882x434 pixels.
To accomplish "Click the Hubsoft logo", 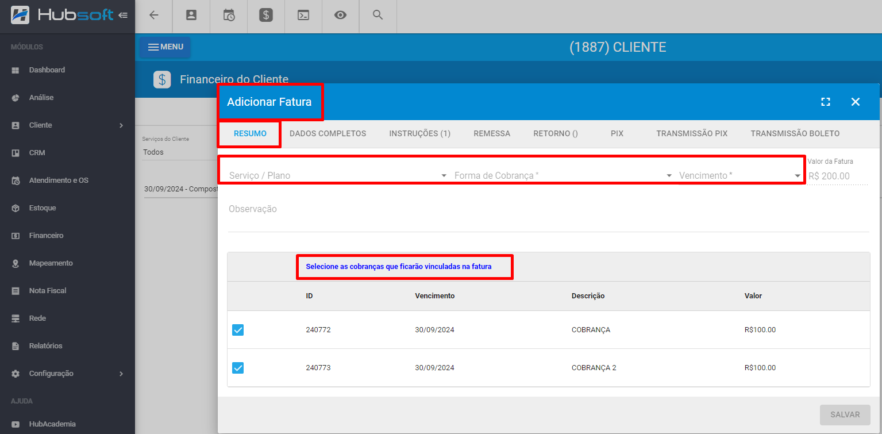I will [x=62, y=15].
